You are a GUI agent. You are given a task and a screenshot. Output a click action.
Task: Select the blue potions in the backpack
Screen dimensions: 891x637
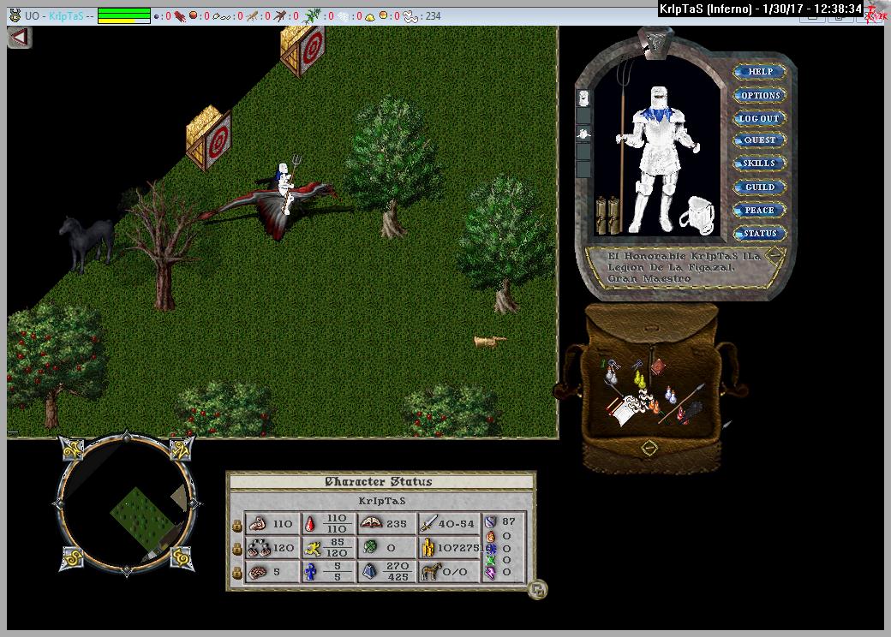pyautogui.click(x=671, y=394)
